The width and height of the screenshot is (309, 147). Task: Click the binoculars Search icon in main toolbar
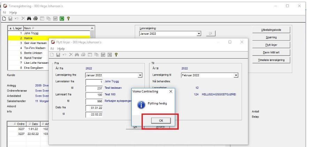click(29, 19)
